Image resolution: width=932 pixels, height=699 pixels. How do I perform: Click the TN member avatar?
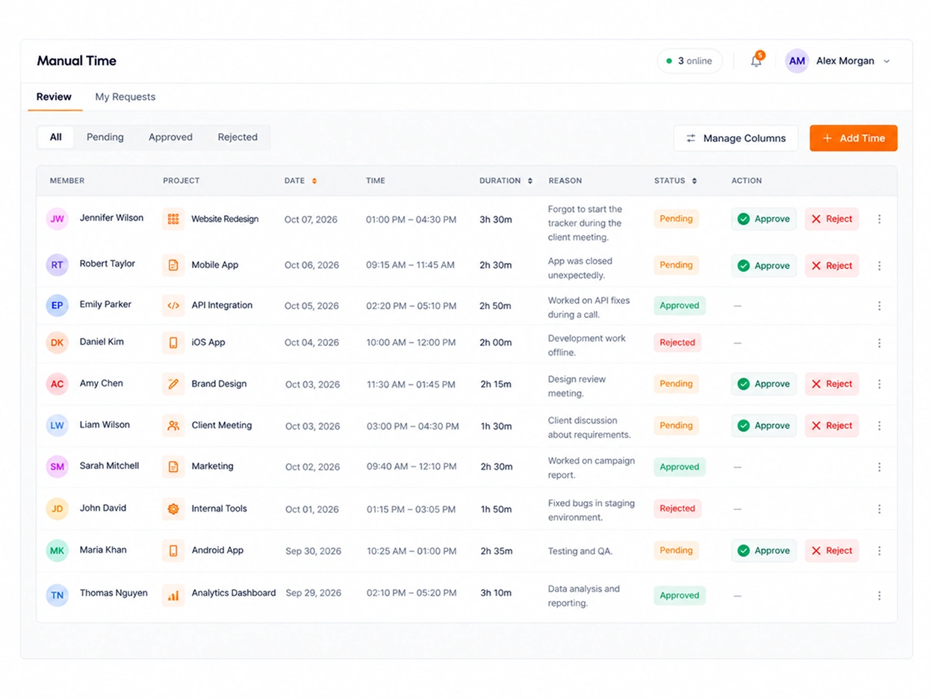point(58,595)
